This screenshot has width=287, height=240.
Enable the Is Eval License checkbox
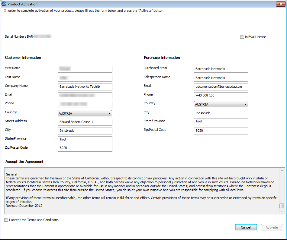(242, 37)
